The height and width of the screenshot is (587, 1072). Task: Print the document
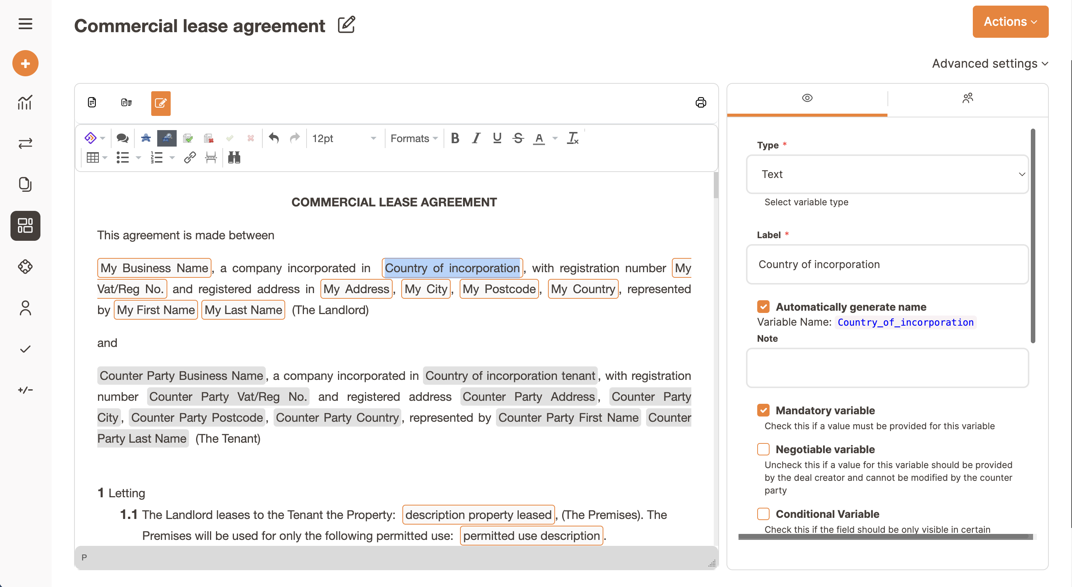(x=701, y=103)
